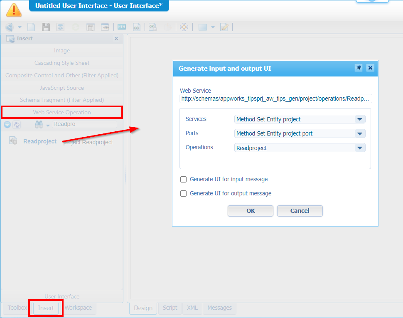Click the new document toolbar icon
The width and height of the screenshot is (403, 318).
pyautogui.click(x=32, y=27)
